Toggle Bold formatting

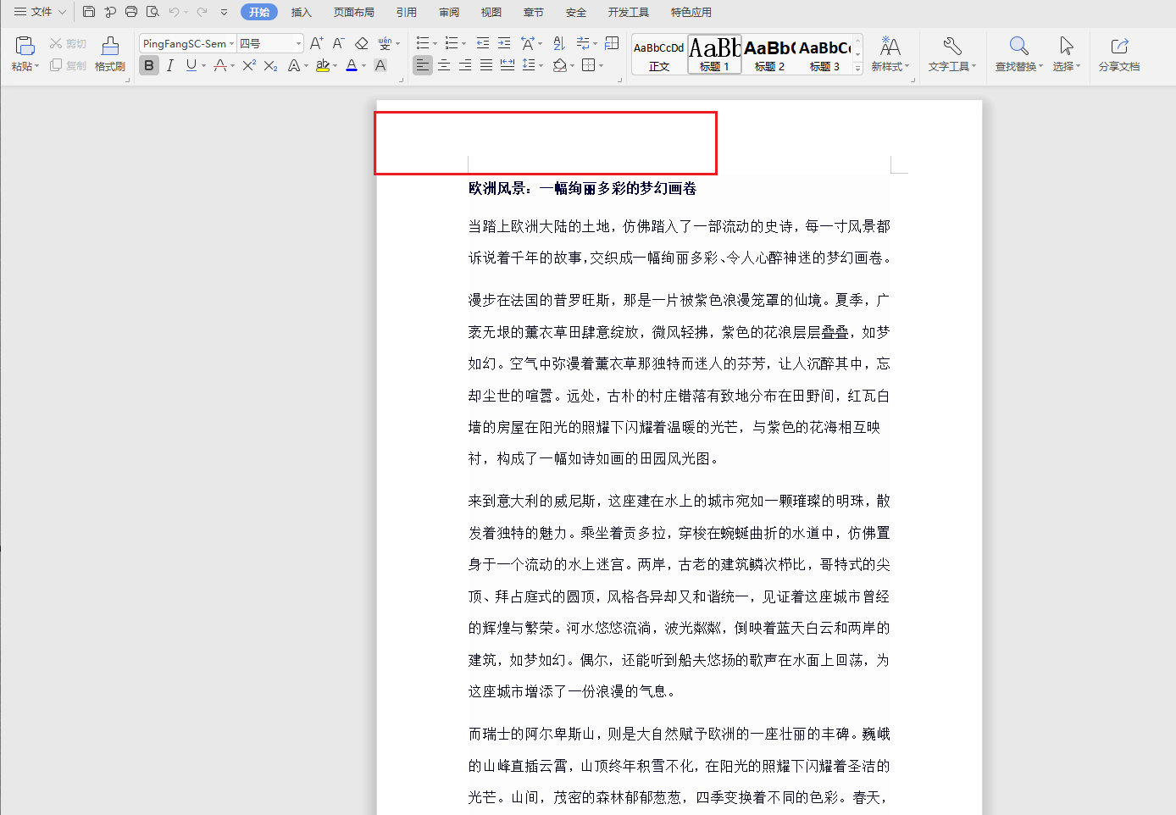[149, 65]
